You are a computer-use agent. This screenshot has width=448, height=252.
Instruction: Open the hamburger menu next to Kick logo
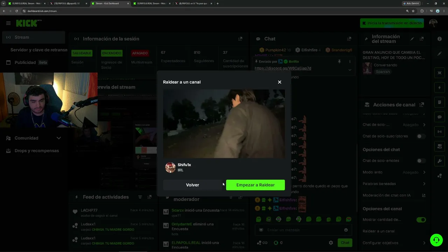(8, 23)
